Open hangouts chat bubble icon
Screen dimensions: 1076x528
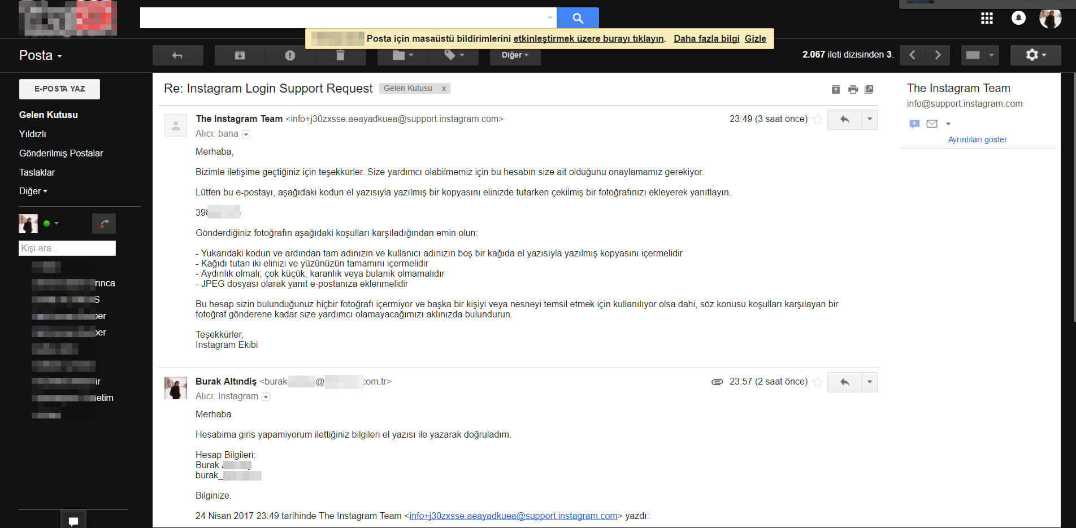73,520
